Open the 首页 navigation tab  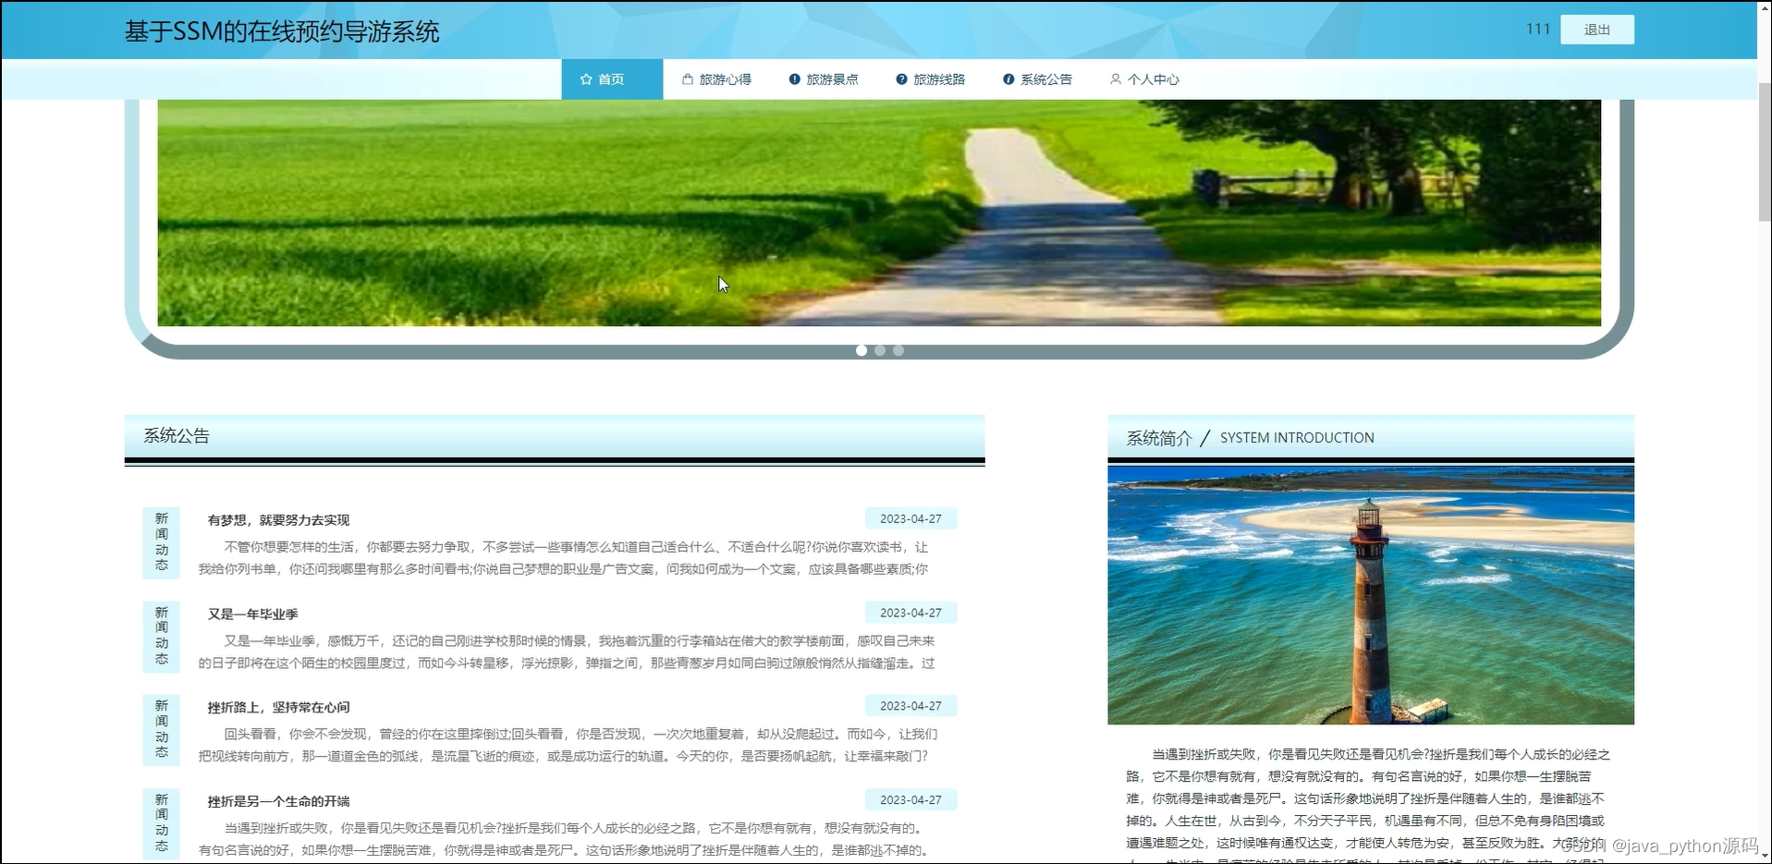click(612, 79)
